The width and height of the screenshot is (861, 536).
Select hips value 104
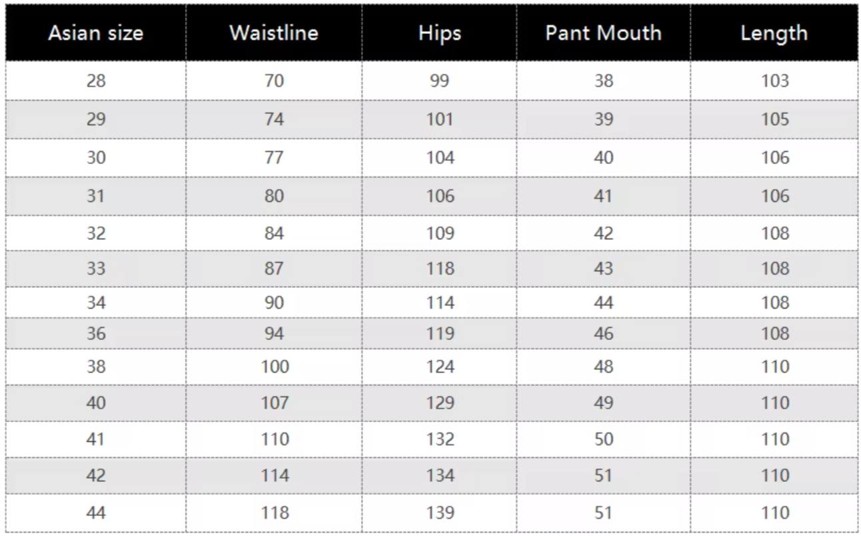point(440,158)
